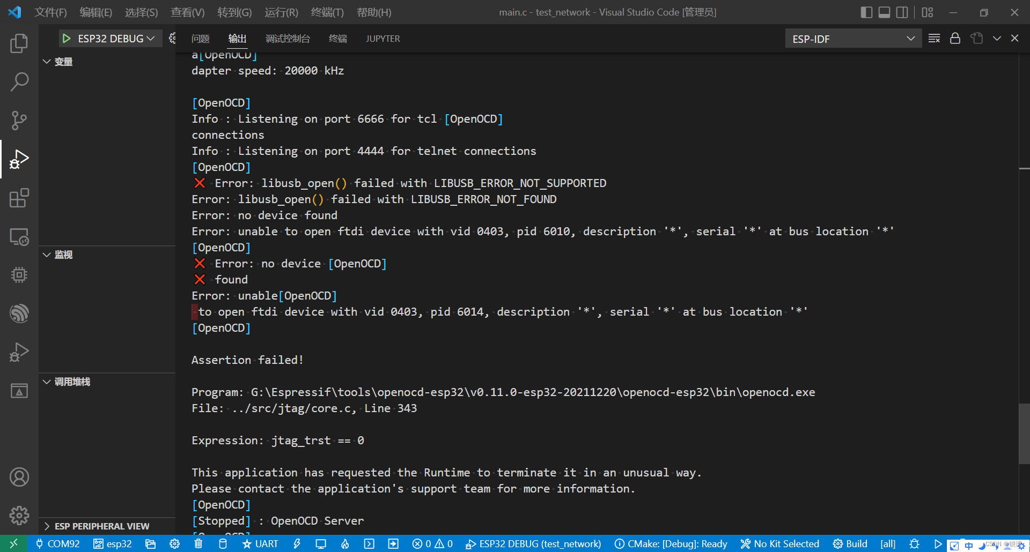The width and height of the screenshot is (1030, 552).
Task: Build, flash and monitor flame icon
Action: (345, 543)
